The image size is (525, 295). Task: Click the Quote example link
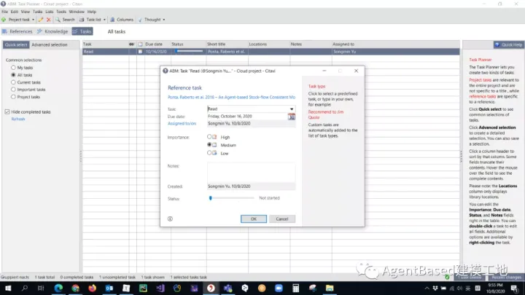(x=314, y=117)
